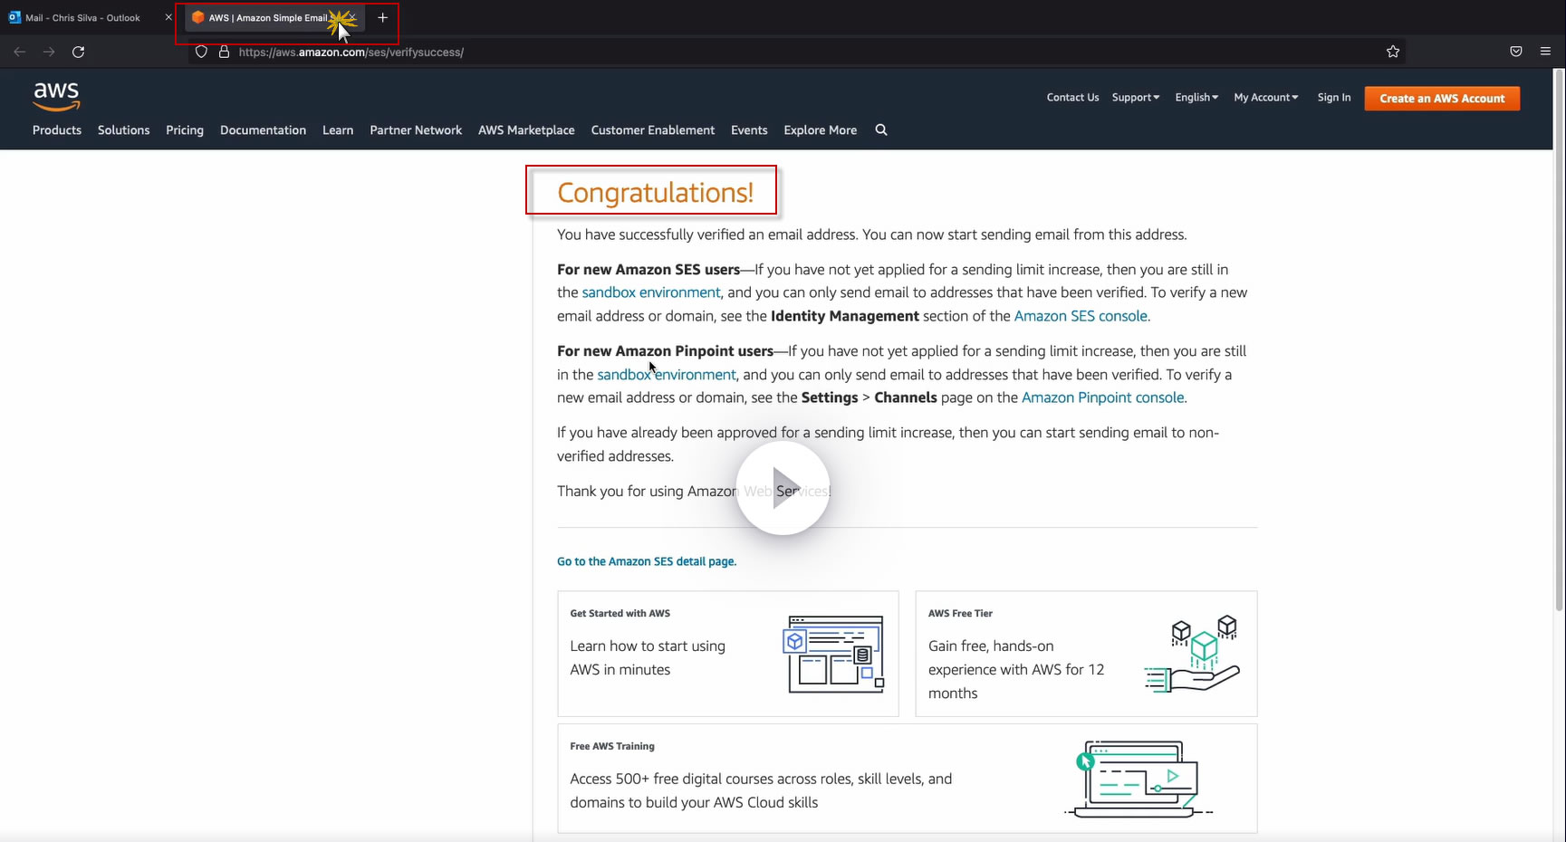Click Explore More in the nav bar
This screenshot has width=1566, height=842.
[x=820, y=130]
